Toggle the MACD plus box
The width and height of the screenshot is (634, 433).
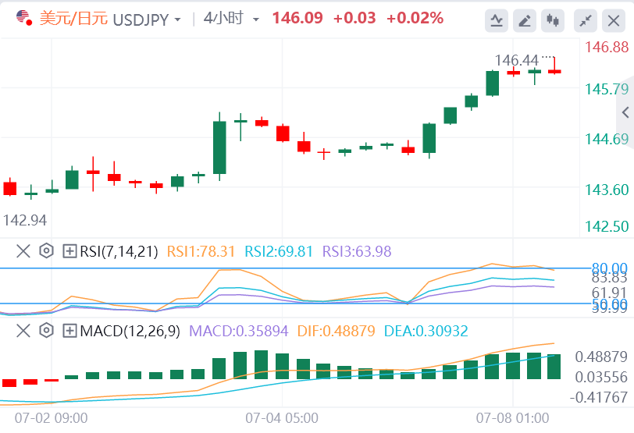pyautogui.click(x=69, y=331)
